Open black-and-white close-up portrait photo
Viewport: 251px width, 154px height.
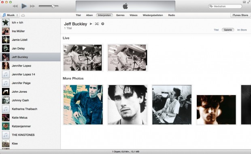[x=127, y=105]
